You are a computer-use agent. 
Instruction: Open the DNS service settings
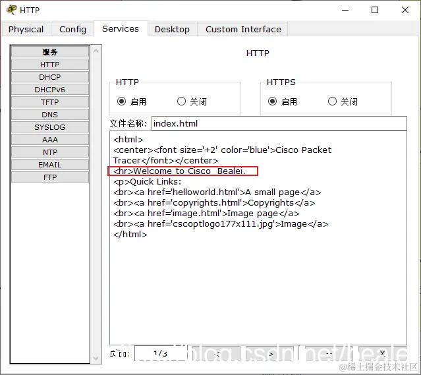pos(50,115)
